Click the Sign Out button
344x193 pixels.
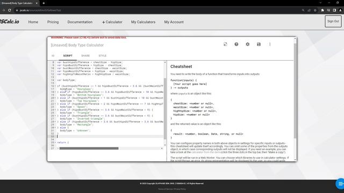pos(333,21)
